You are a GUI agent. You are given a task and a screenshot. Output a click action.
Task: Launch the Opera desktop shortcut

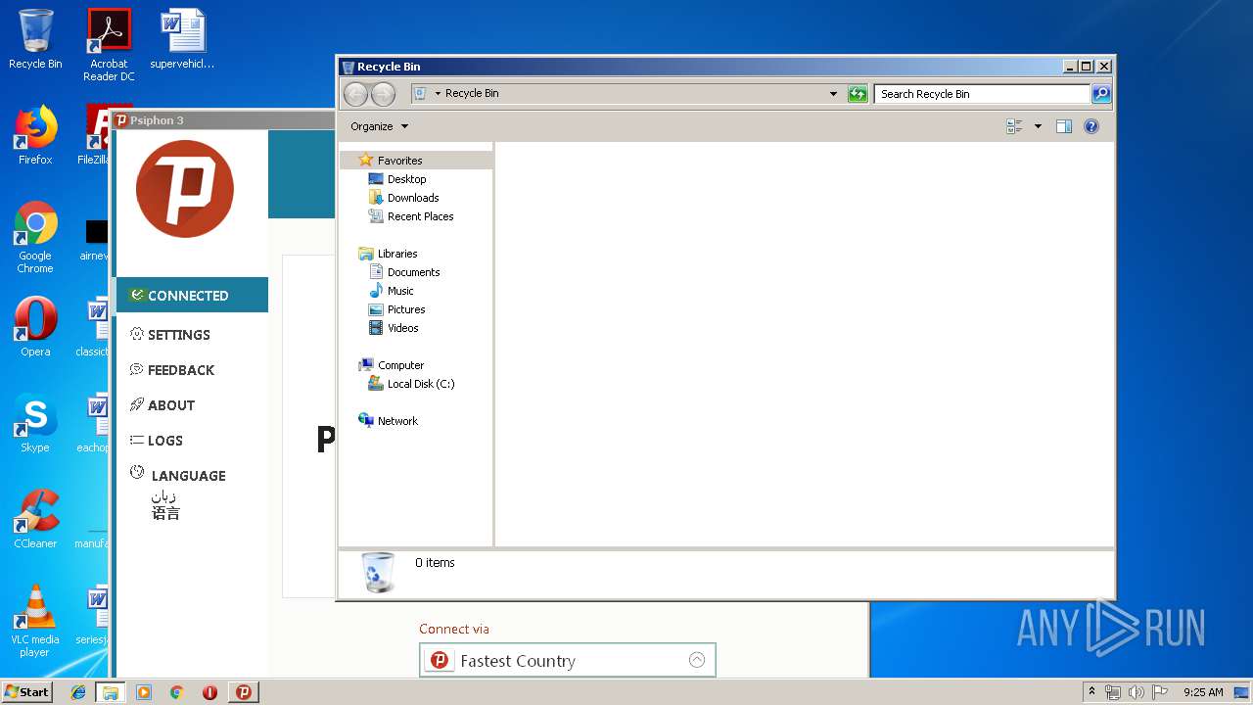[35, 327]
